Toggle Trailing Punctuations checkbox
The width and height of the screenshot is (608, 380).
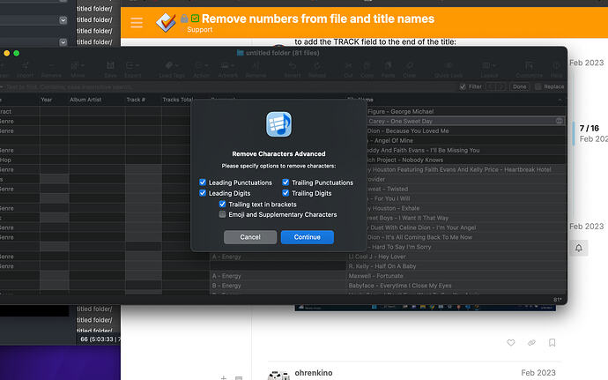[x=285, y=182]
